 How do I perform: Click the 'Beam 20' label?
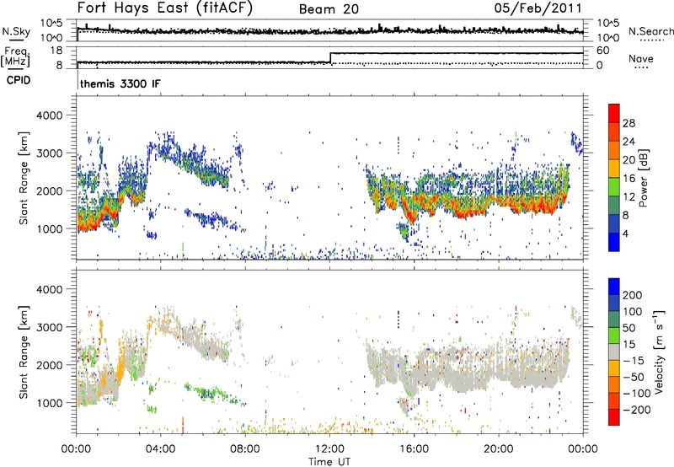point(329,9)
